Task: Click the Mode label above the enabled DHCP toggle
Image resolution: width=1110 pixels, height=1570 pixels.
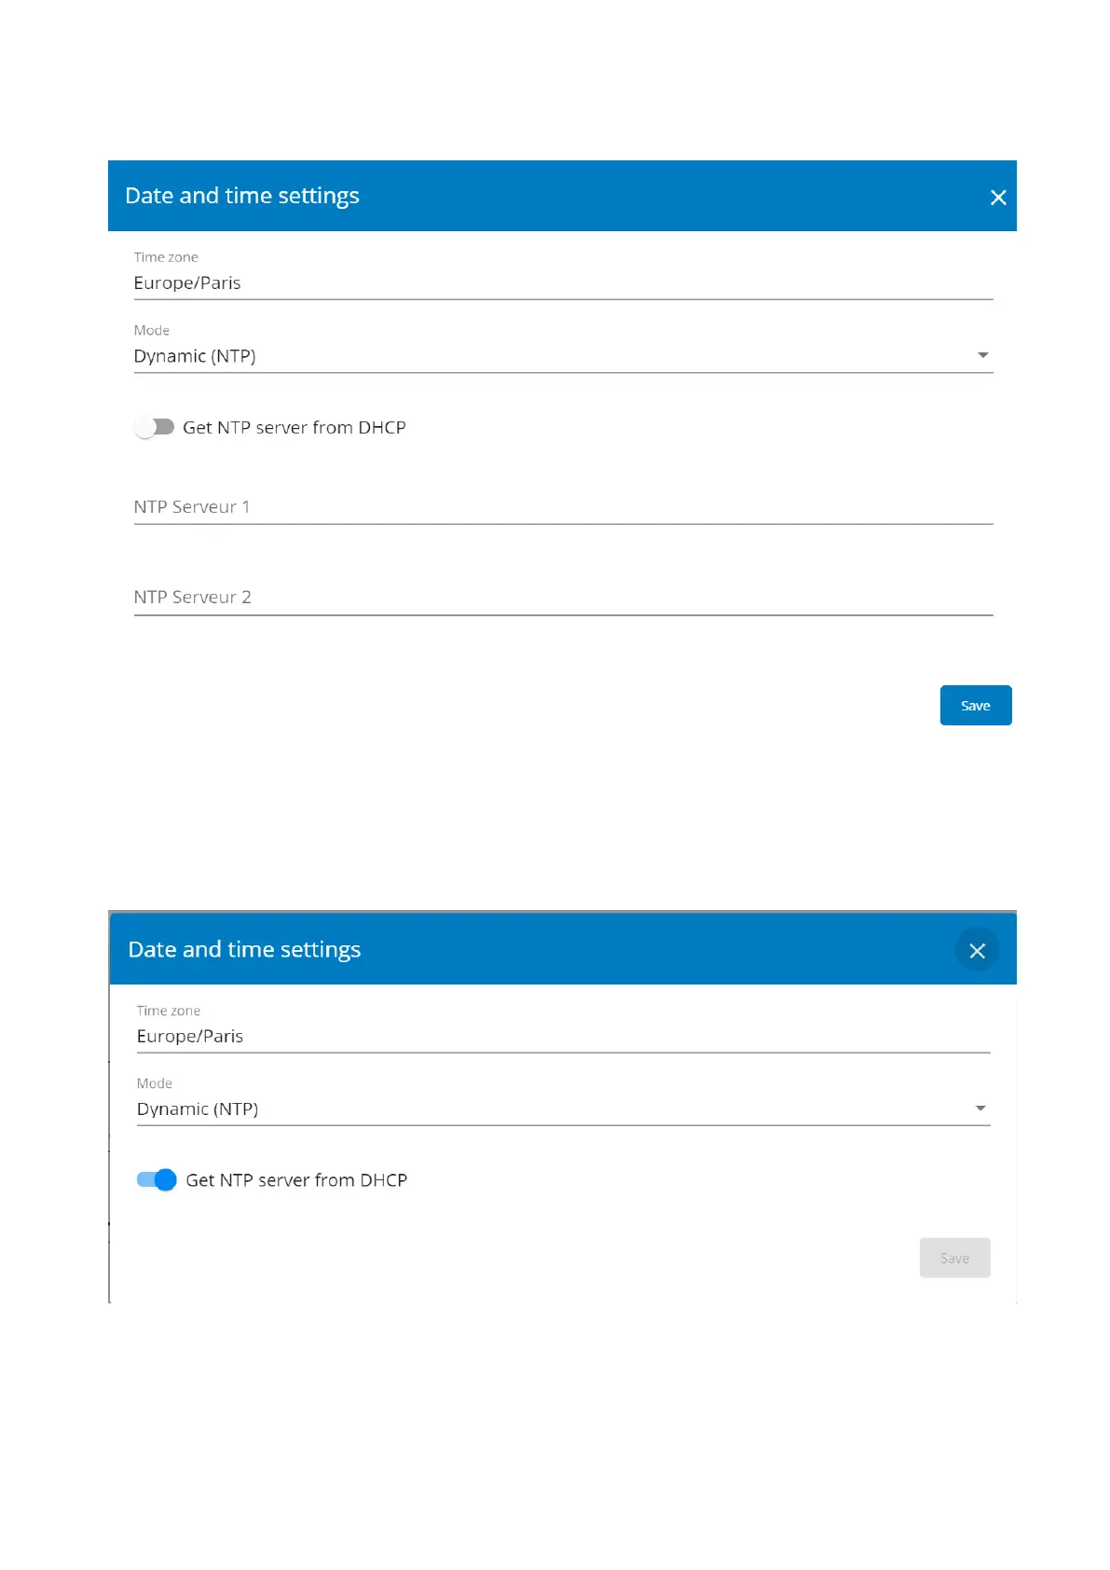Action: coord(155,1083)
